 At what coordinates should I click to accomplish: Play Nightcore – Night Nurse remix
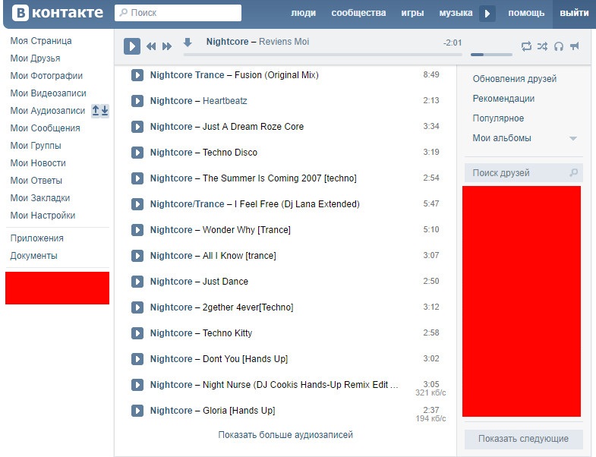pyautogui.click(x=137, y=385)
